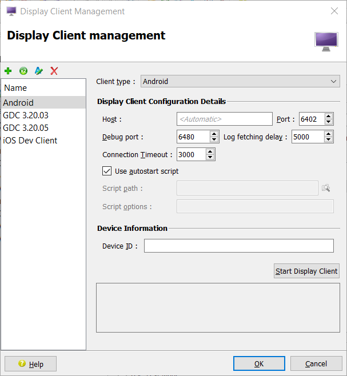Decrease the Debug port value
The width and height of the screenshot is (347, 376).
pos(214,140)
